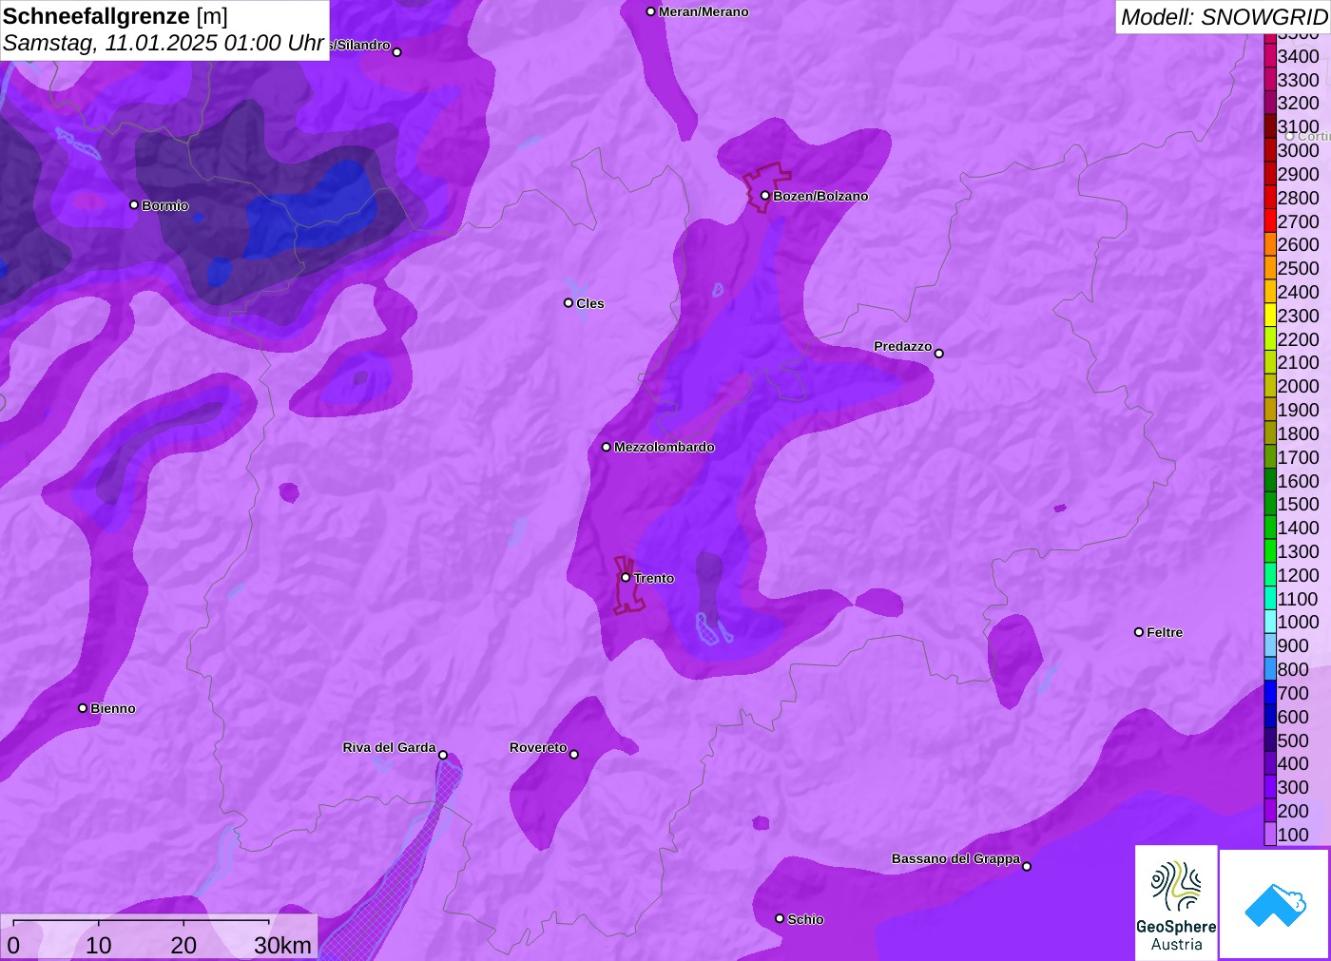Select the Meran/Merano location marker

pyautogui.click(x=651, y=11)
